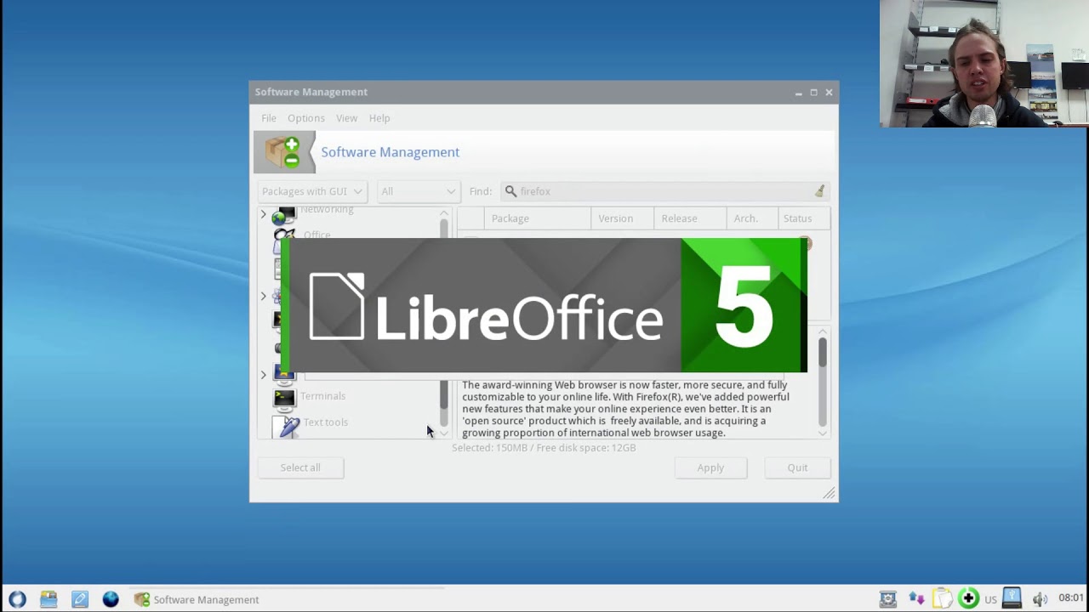This screenshot has height=612, width=1089.
Task: Click description pane scrollbar down arrow
Action: click(x=822, y=433)
